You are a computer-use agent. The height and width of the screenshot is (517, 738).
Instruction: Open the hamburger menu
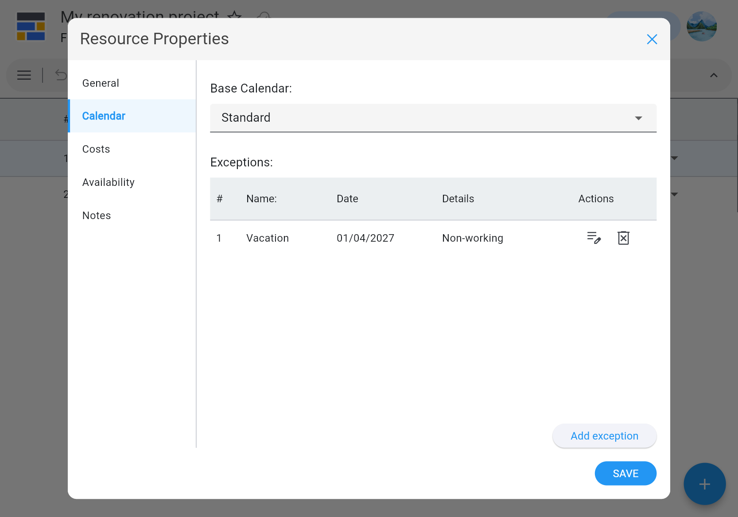point(24,75)
